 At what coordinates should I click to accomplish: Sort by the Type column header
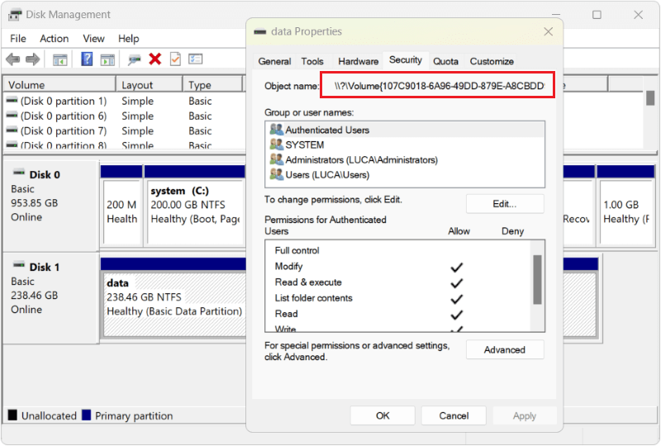tap(213, 85)
